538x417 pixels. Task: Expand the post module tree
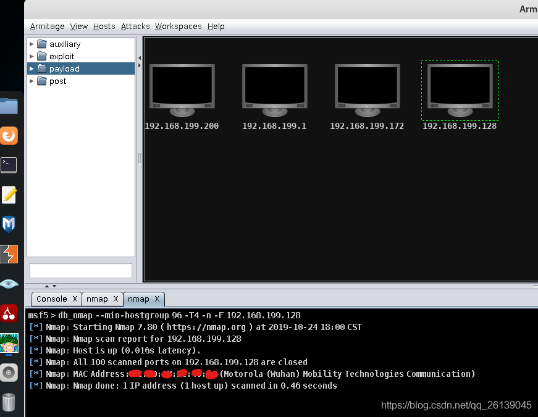point(32,81)
